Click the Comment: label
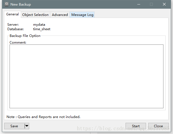This screenshot has height=134, width=173. coord(18,43)
